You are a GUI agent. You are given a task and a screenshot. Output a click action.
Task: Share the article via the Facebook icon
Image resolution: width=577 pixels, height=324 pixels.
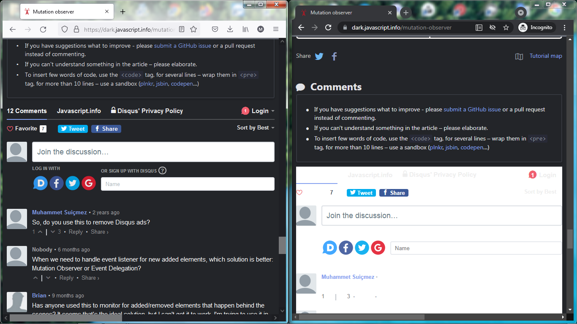coord(334,56)
